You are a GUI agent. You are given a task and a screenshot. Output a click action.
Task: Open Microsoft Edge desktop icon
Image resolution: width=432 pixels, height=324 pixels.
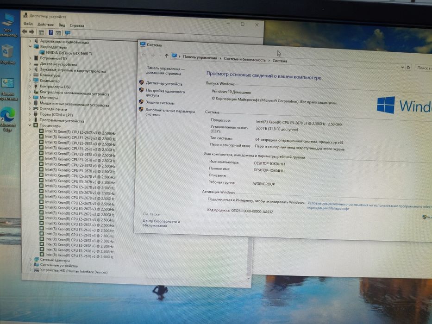pos(8,119)
